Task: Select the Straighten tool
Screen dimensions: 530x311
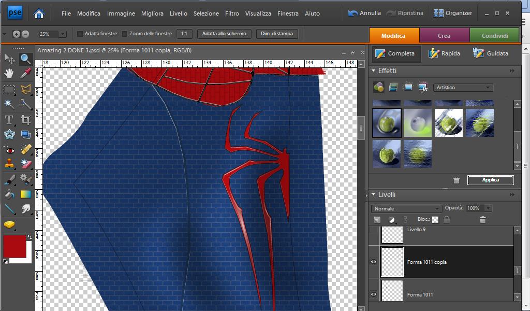Action: pyautogui.click(x=26, y=134)
